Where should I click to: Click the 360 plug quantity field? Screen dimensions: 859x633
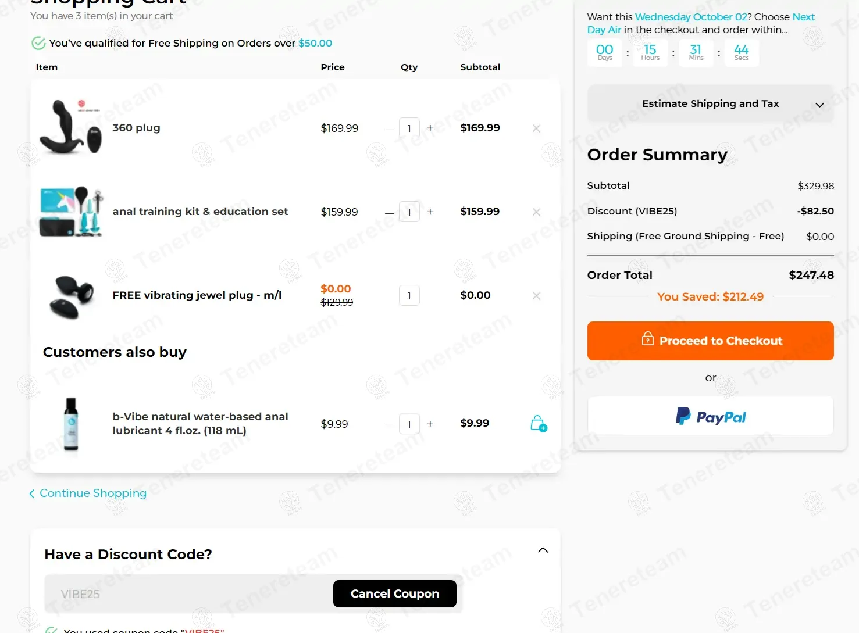(x=409, y=128)
